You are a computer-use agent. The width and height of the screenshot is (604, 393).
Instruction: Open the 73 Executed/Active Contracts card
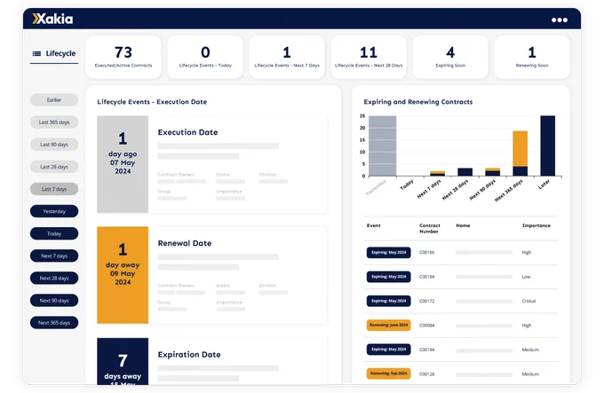point(123,58)
